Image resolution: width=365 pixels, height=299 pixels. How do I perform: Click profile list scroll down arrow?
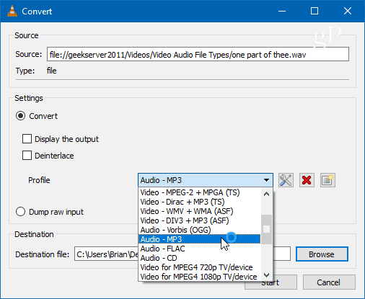[x=266, y=275]
